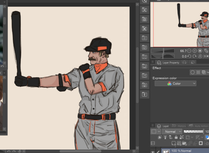Toggle Lock Layer padlock icon

click(176, 137)
